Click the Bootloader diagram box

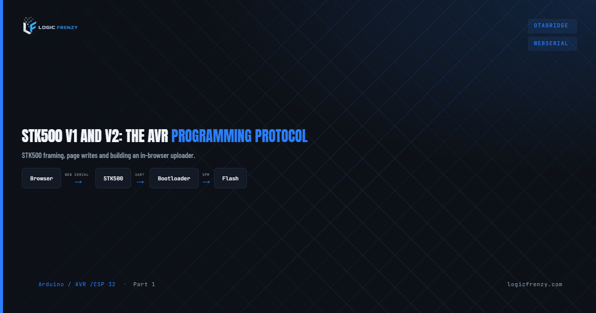point(174,178)
